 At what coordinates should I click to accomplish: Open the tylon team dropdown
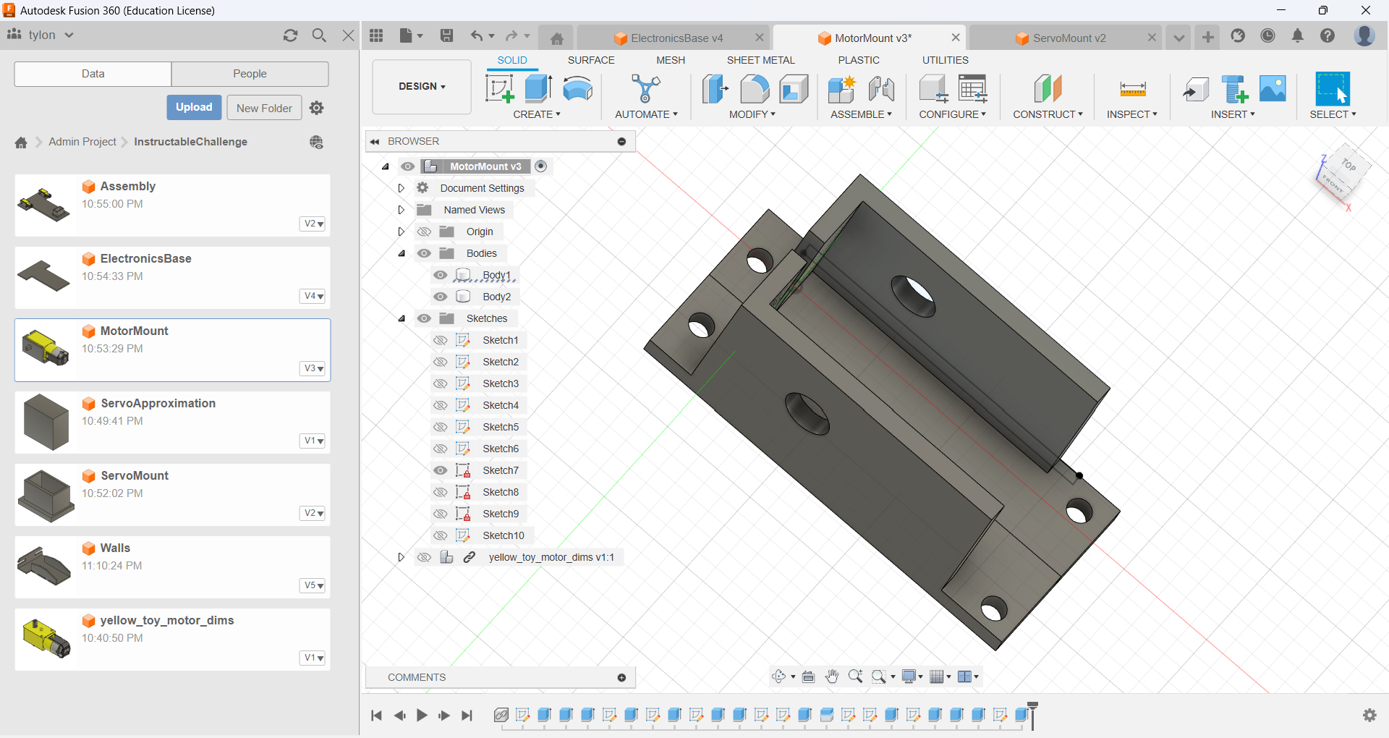tap(51, 35)
